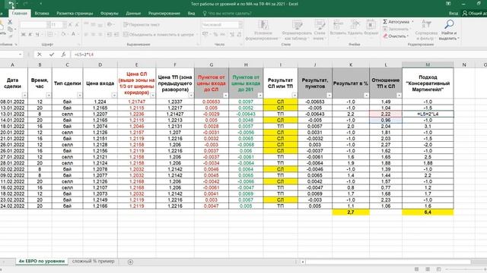
Task: Switch to Normal view in status bar
Action: [416, 269]
